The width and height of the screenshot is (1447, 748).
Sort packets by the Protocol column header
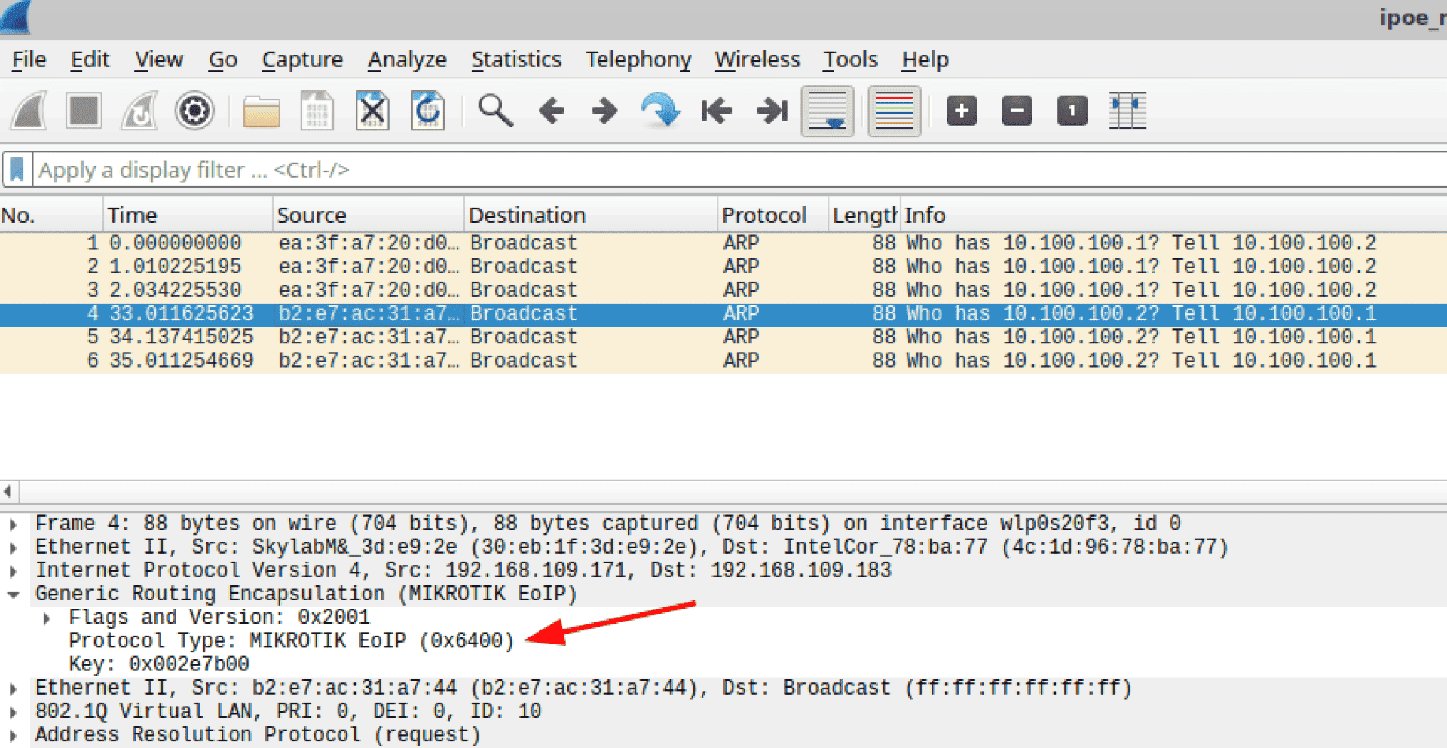(x=764, y=215)
